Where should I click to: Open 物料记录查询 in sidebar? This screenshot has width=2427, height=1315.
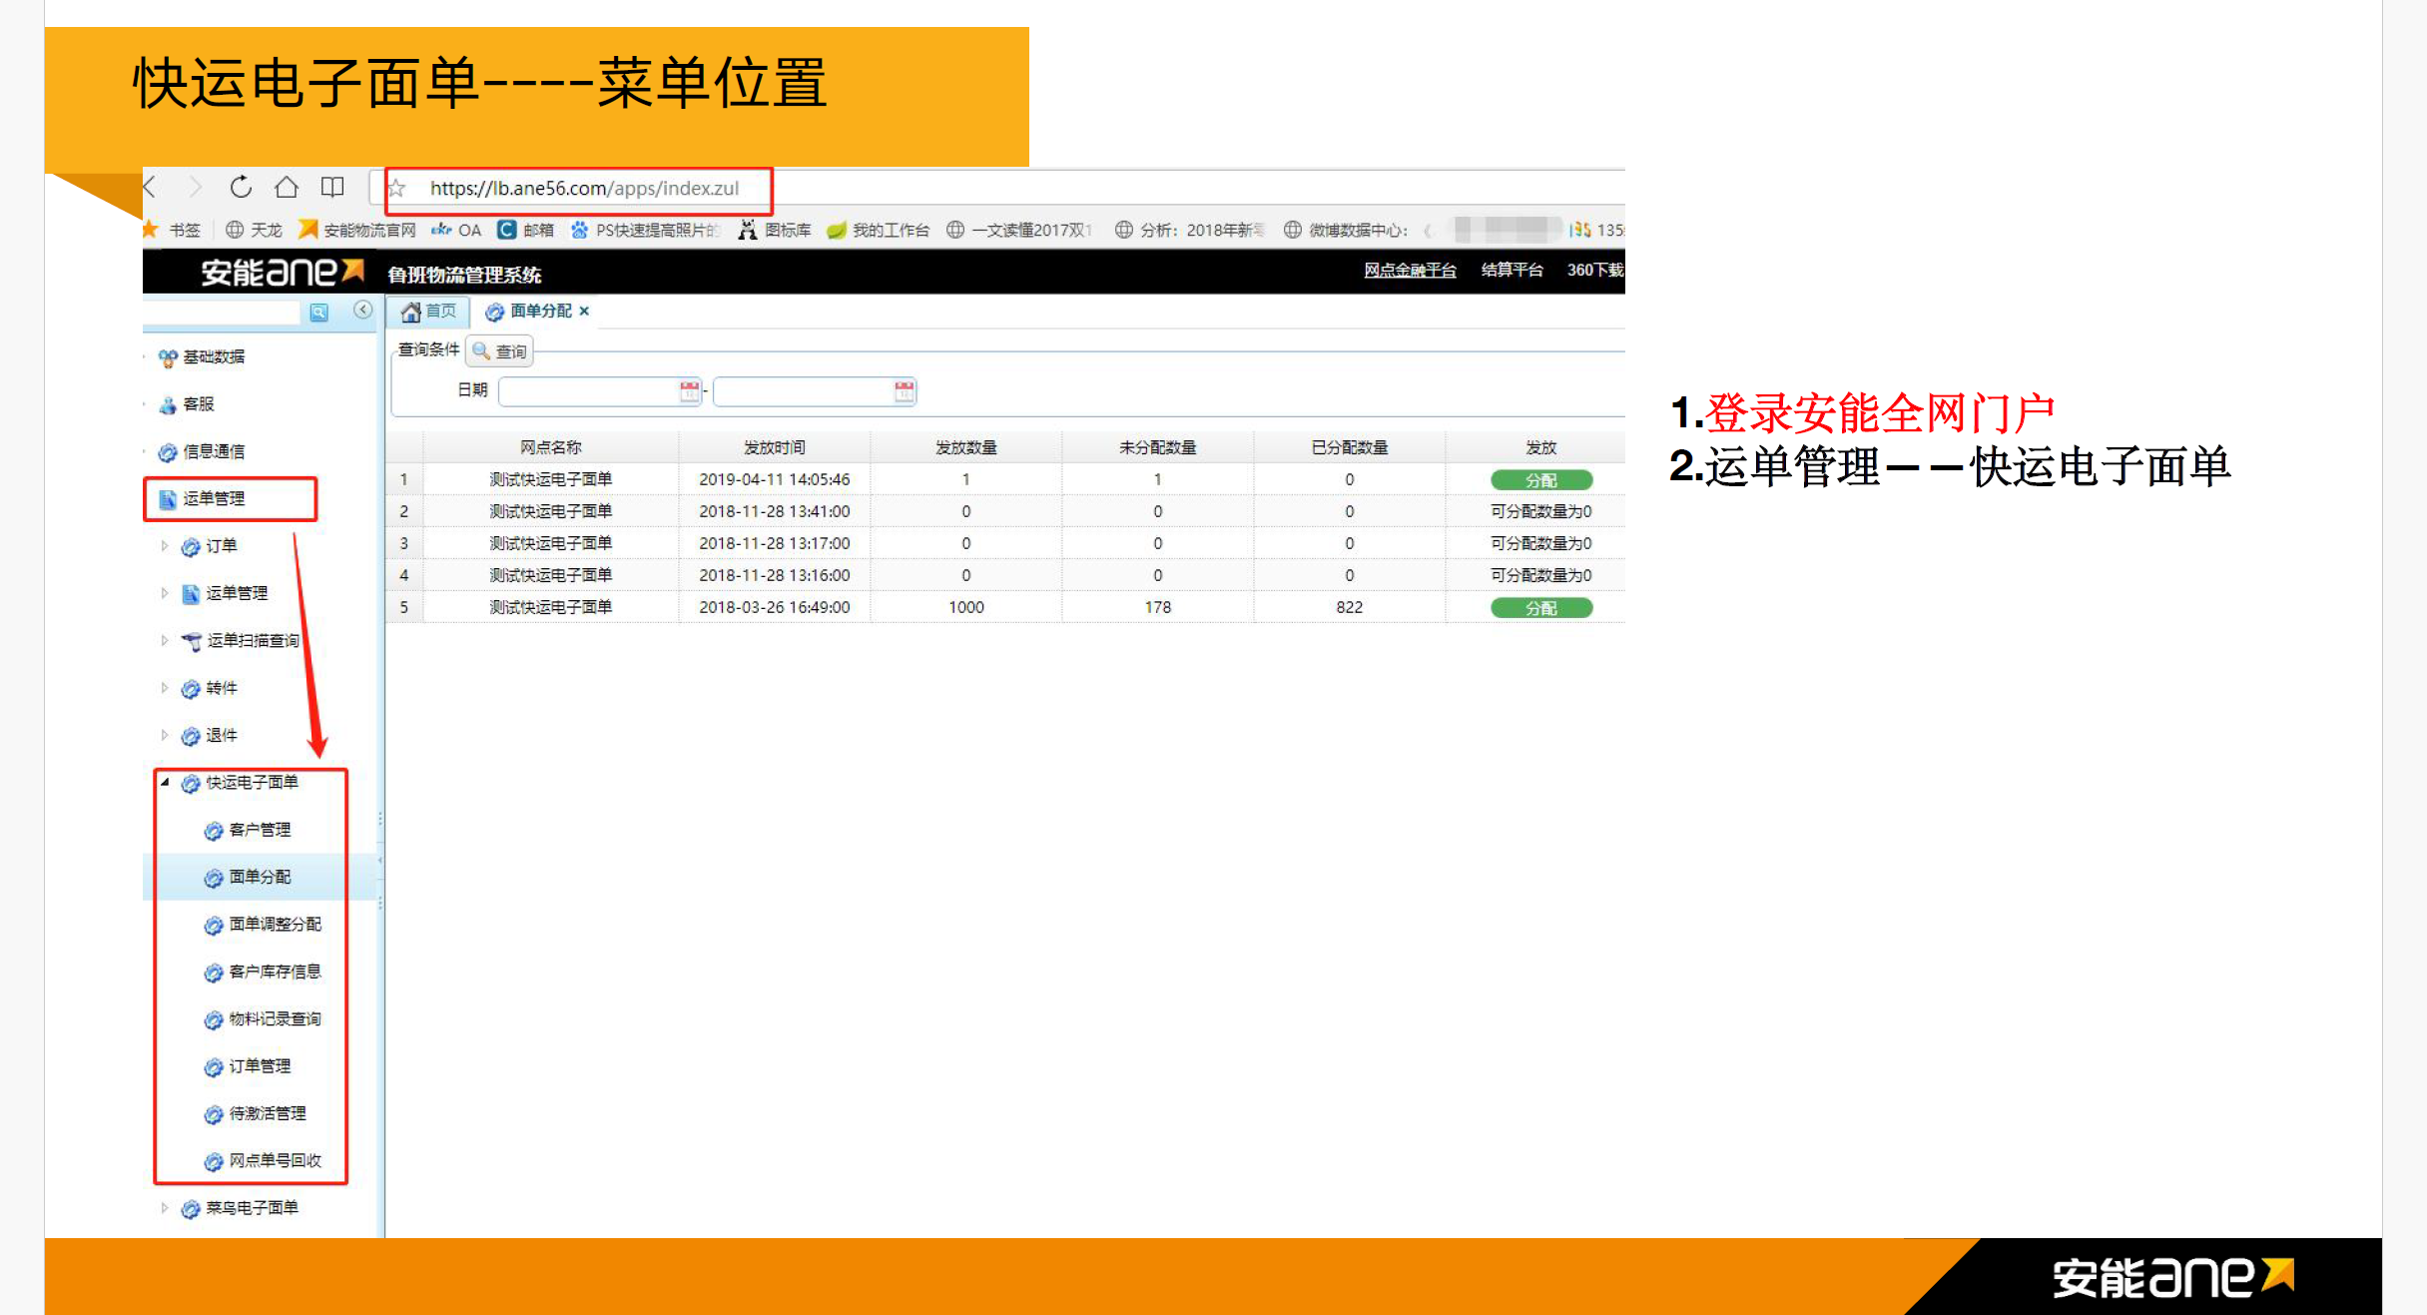tap(264, 1018)
